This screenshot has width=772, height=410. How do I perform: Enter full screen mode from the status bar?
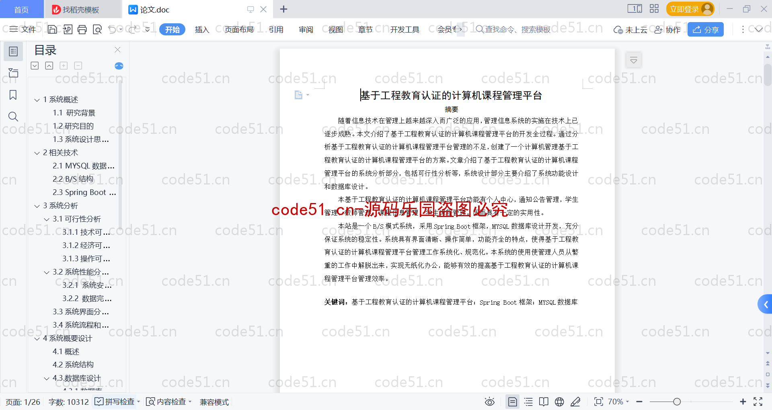[x=758, y=402]
